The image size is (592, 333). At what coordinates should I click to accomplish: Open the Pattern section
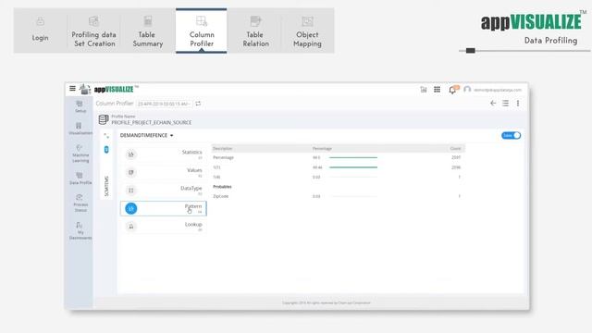[163, 208]
